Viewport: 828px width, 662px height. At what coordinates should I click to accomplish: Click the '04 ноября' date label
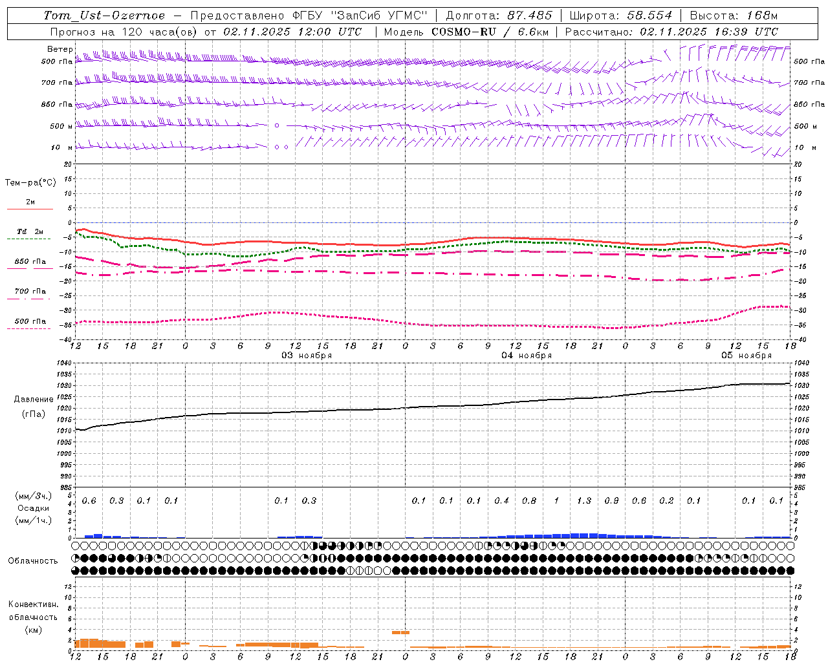point(527,355)
